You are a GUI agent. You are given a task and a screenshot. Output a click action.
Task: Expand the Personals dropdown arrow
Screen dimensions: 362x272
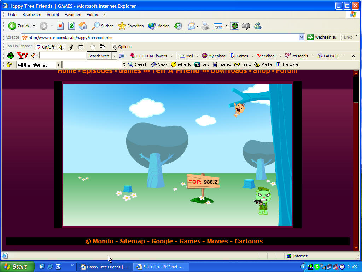(x=313, y=56)
